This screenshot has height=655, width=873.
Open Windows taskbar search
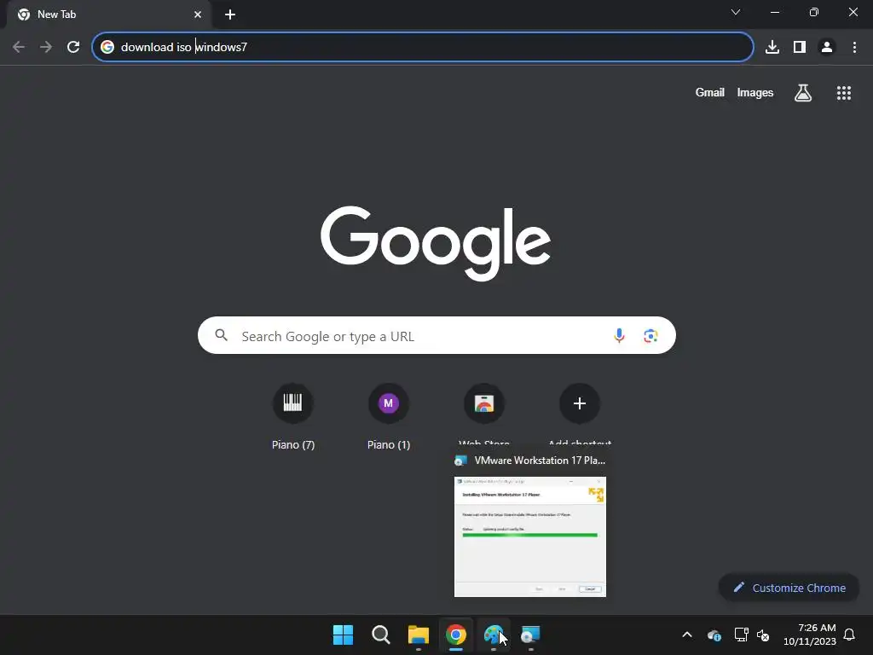[381, 635]
